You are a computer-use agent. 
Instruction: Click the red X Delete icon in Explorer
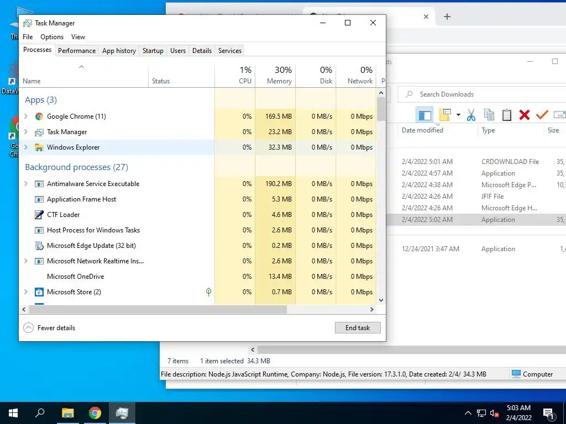tap(524, 115)
